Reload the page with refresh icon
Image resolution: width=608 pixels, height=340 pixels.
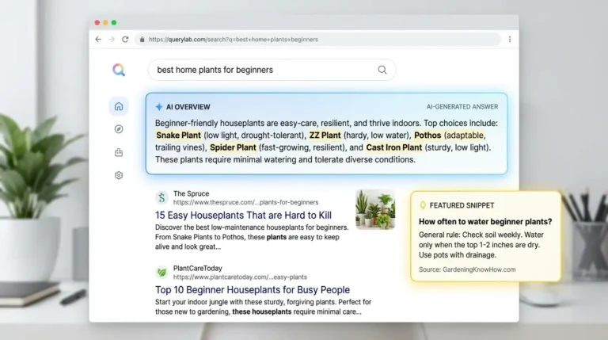click(125, 39)
